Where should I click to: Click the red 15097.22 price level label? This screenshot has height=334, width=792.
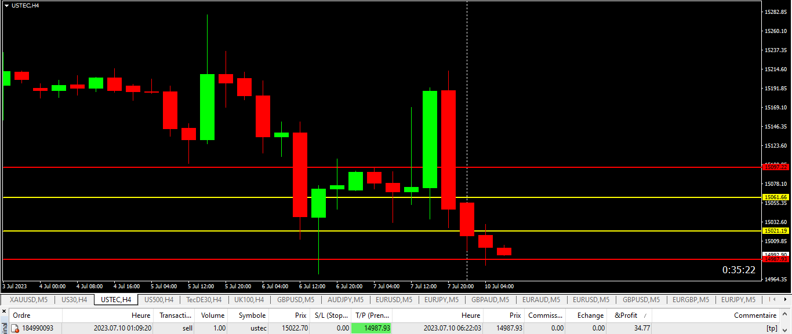[775, 167]
